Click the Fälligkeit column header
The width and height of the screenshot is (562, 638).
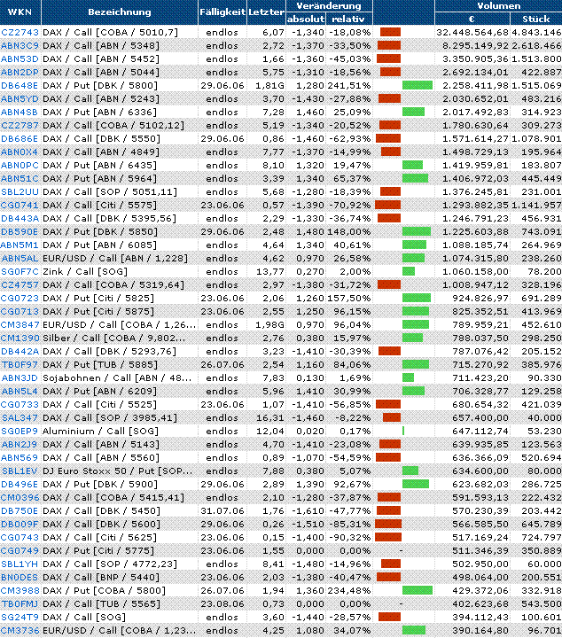click(x=222, y=12)
